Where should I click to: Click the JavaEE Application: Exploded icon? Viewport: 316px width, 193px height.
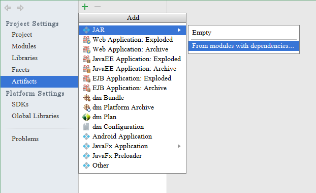pos(87,59)
